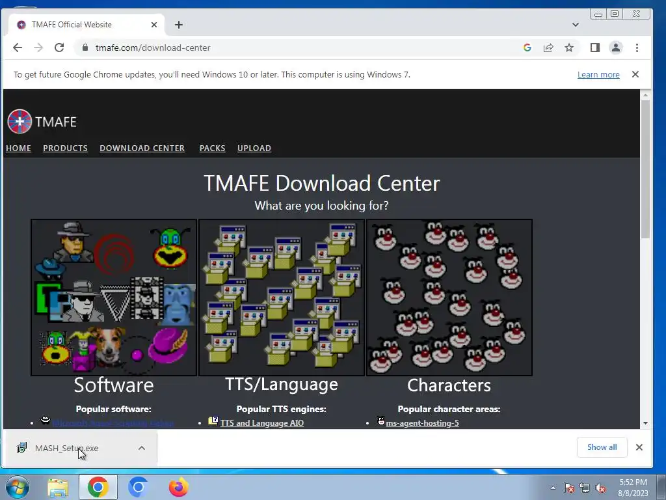Launch Firefox from the taskbar

178,487
